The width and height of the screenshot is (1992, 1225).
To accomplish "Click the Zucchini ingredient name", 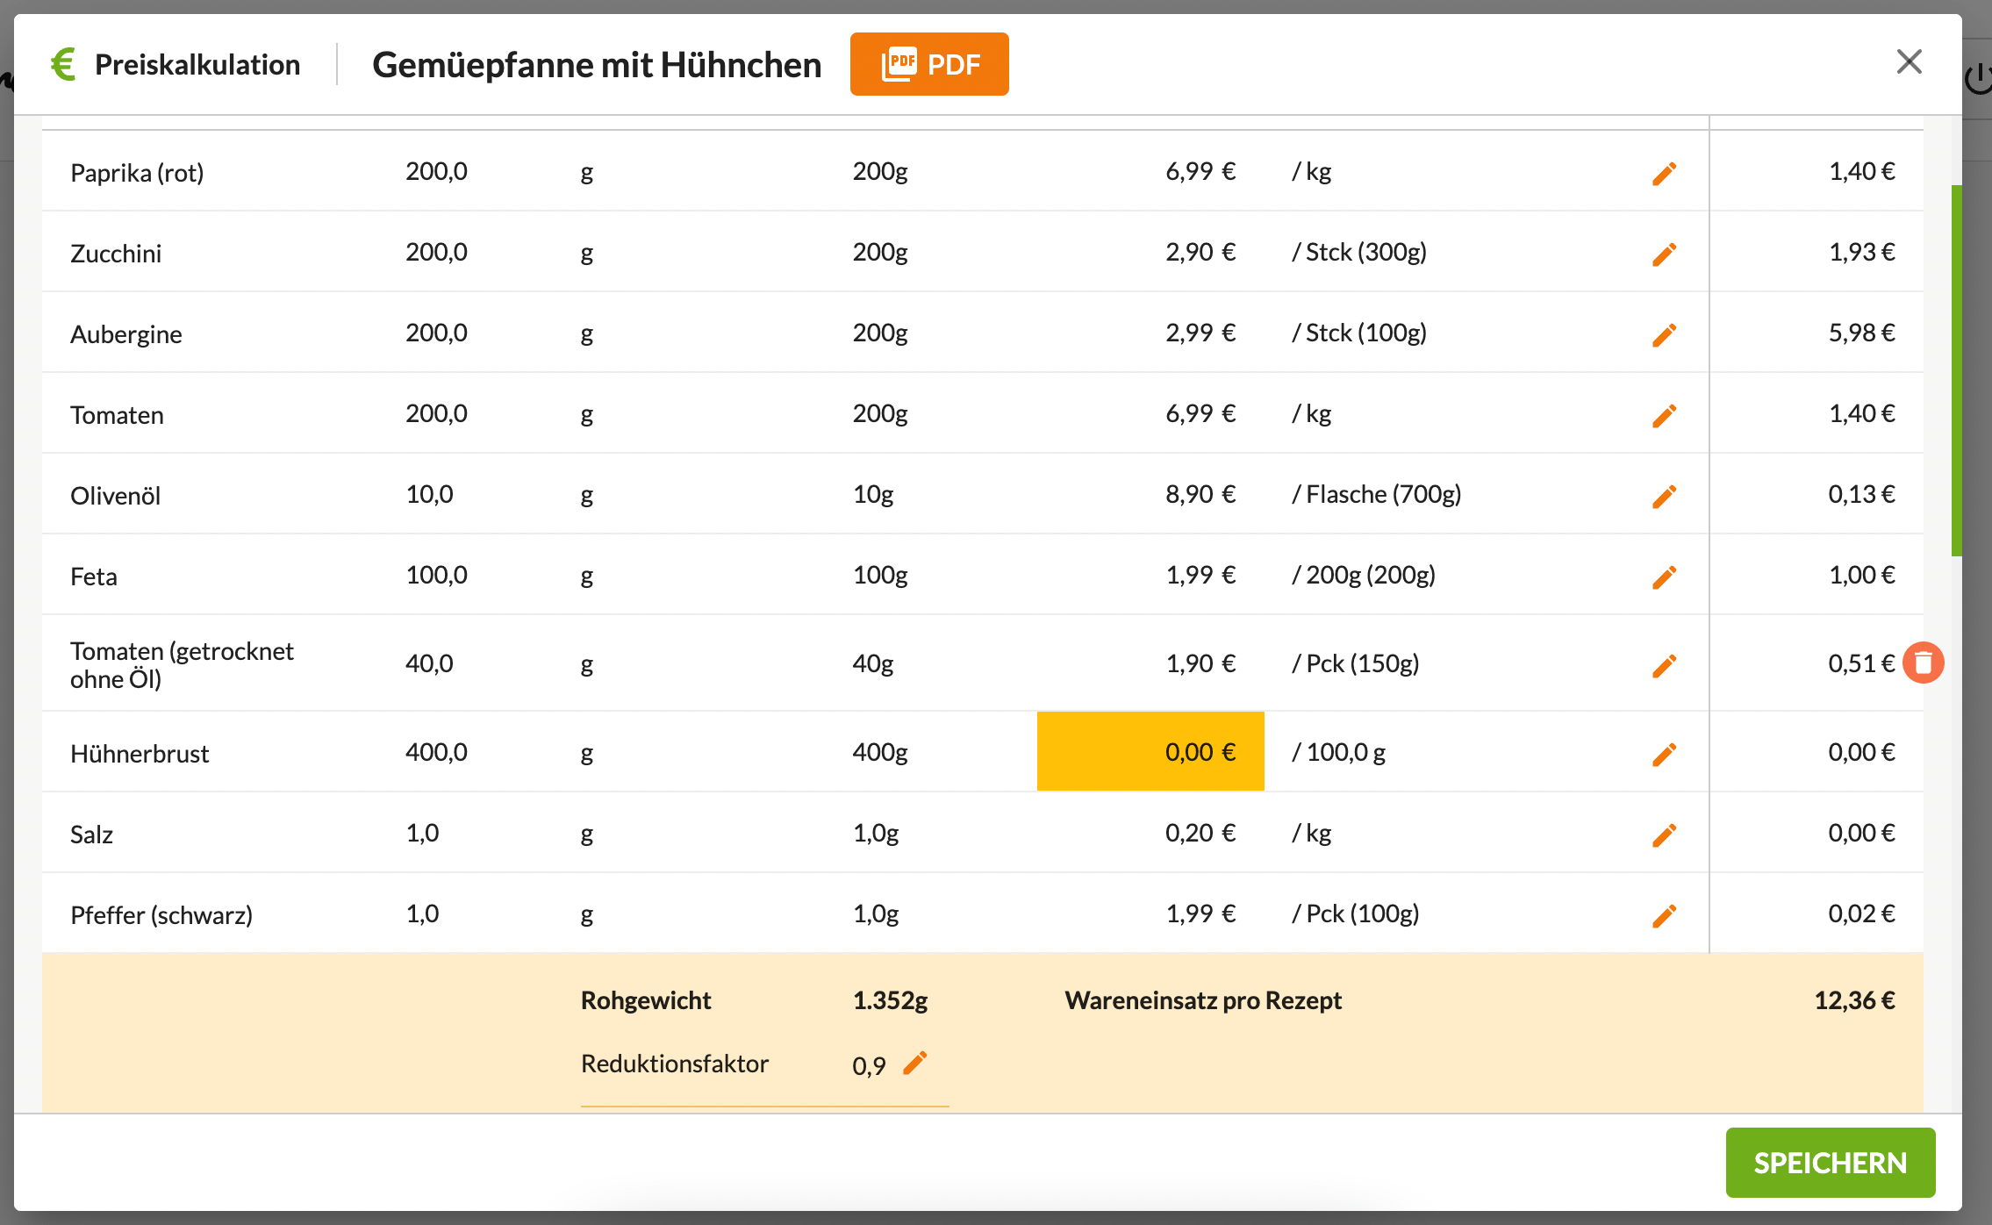I will click(x=116, y=254).
